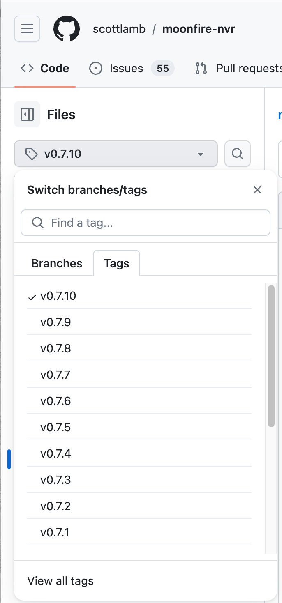282x603 pixels.
Task: Switch to the Branches tab in the dialog
Action: click(57, 263)
